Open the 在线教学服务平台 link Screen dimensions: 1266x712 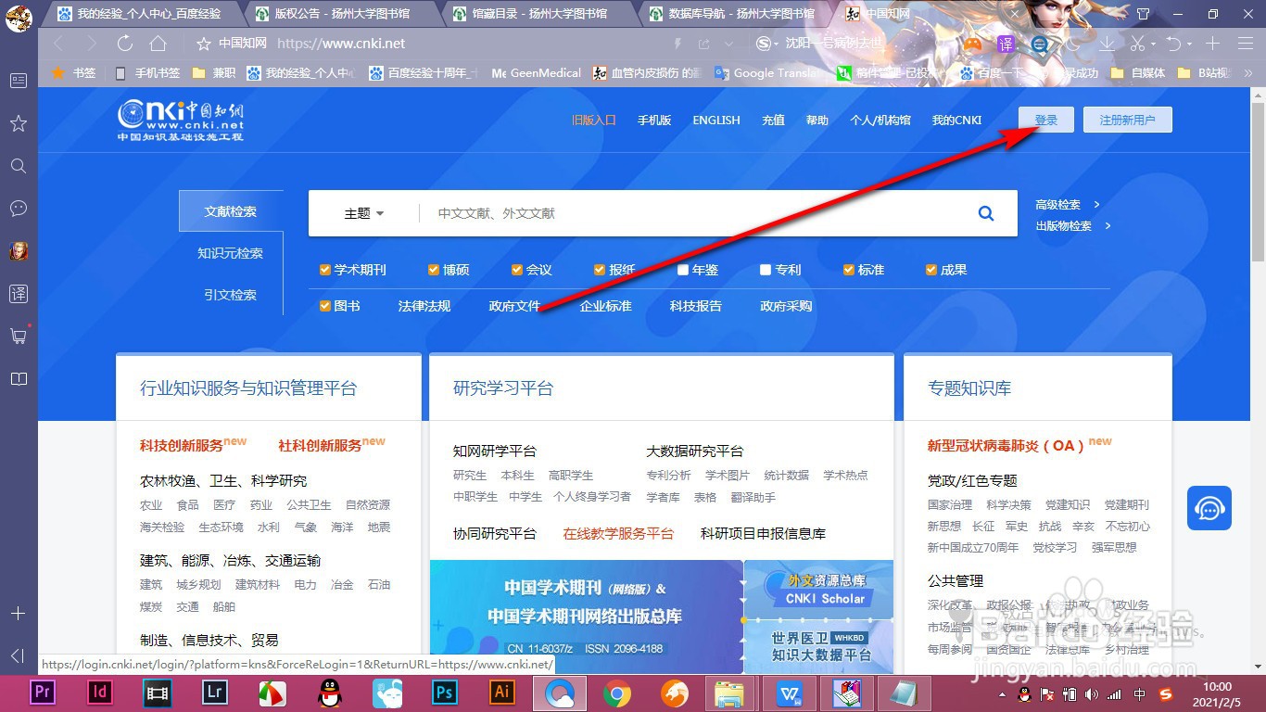coord(618,533)
